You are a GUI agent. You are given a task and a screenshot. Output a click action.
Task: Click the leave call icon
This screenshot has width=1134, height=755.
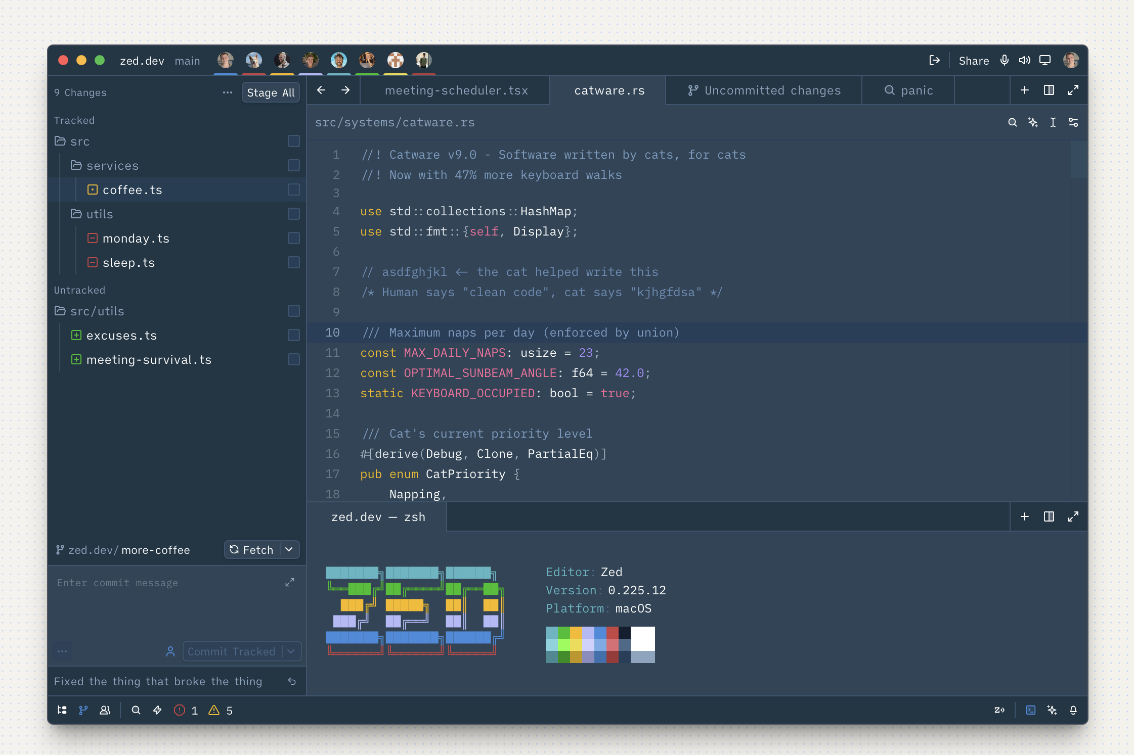[x=934, y=61]
